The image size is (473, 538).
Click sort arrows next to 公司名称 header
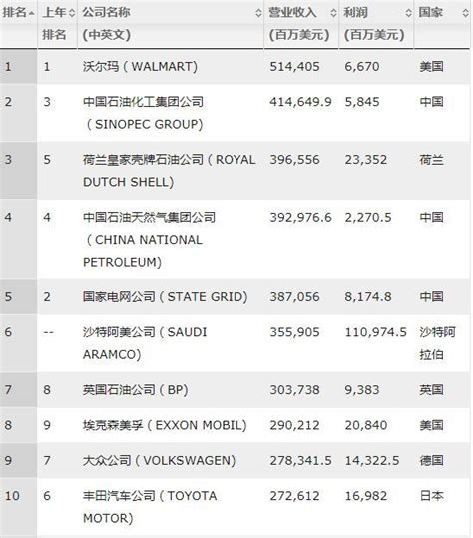click(x=258, y=13)
